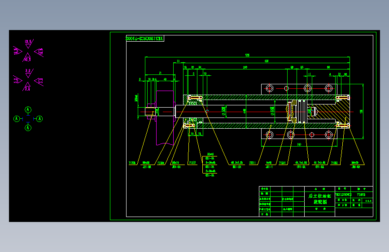Click the 180 dimension below the mounting plate
The width and height of the screenshot is (389, 252).
(299, 144)
